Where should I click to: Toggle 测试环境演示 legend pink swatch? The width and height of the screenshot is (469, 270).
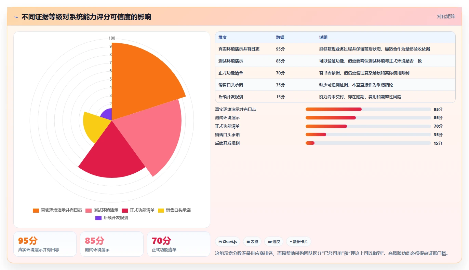(x=89, y=210)
